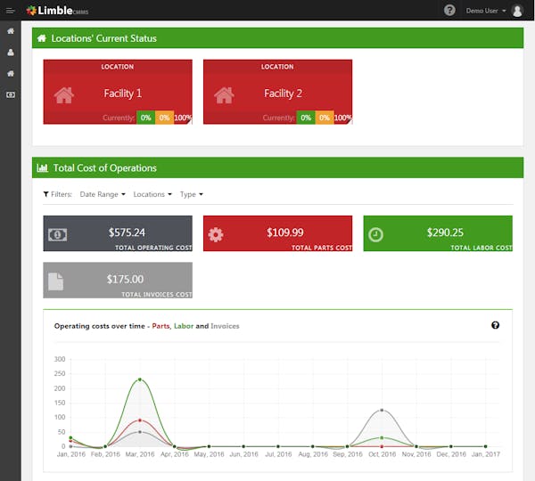
Task: Open the help question mark in header
Action: pyautogui.click(x=449, y=11)
